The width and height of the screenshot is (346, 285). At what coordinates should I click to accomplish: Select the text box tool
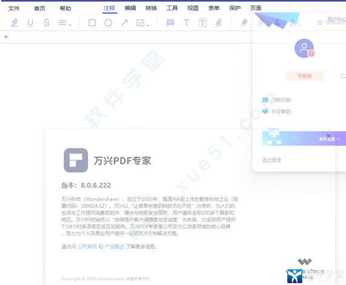pos(202,22)
